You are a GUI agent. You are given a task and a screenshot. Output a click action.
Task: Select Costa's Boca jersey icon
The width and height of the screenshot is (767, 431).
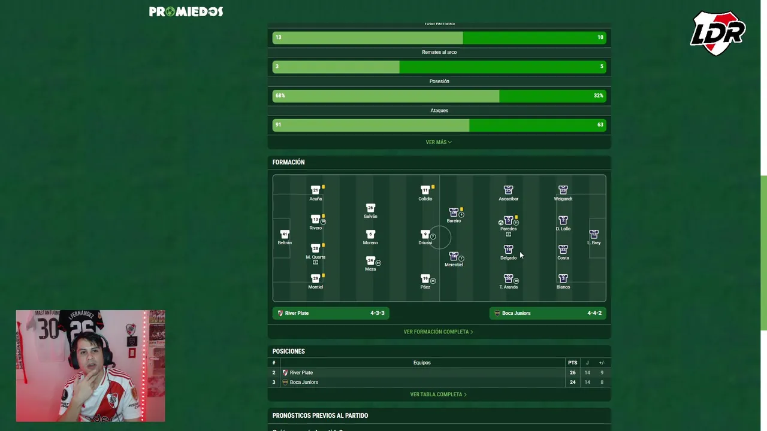pos(563,249)
